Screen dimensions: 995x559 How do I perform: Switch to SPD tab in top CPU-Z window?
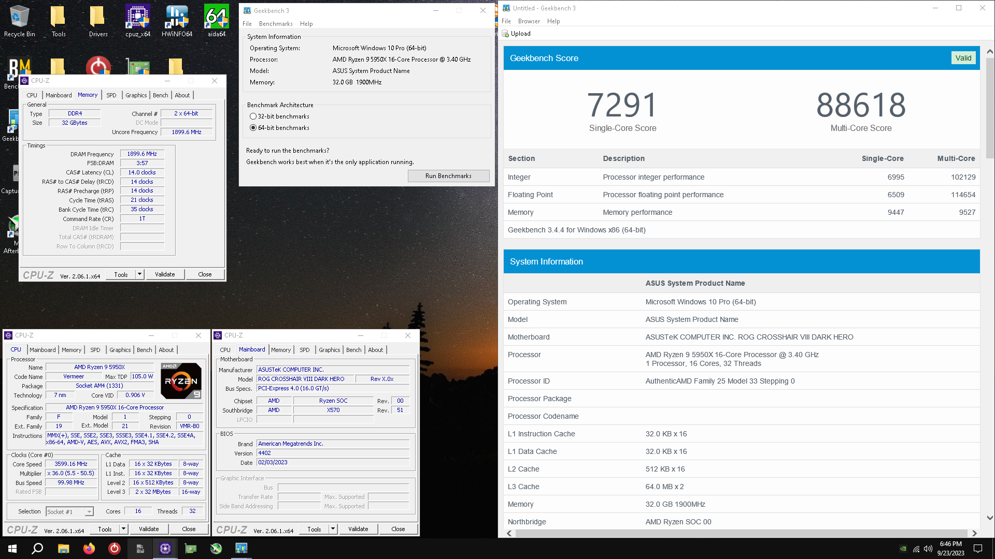(x=111, y=95)
